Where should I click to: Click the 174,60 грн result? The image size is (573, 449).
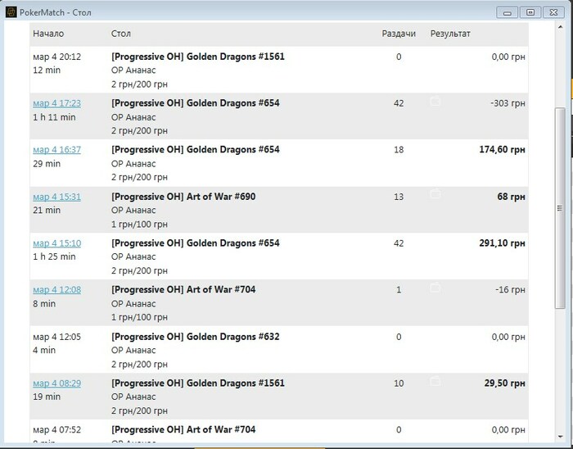point(502,150)
